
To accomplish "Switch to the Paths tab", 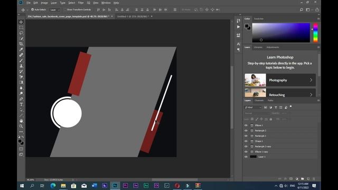I will tap(270, 100).
